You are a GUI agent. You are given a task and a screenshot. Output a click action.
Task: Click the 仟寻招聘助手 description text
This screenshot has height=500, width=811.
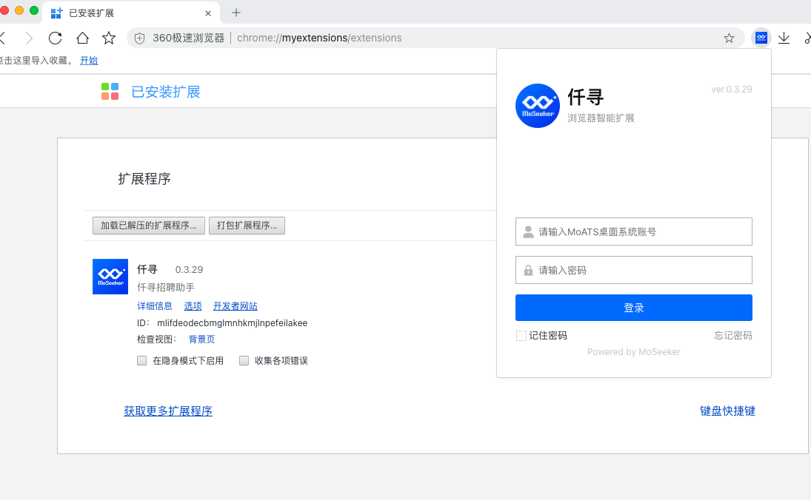(x=165, y=288)
